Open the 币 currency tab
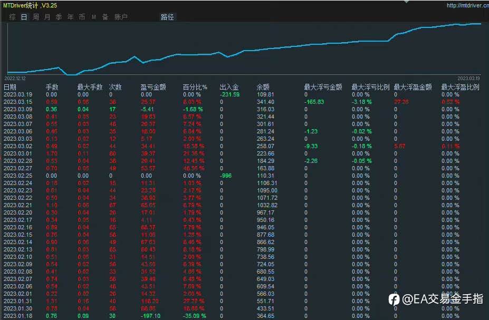The width and height of the screenshot is (489, 320). pyautogui.click(x=82, y=17)
